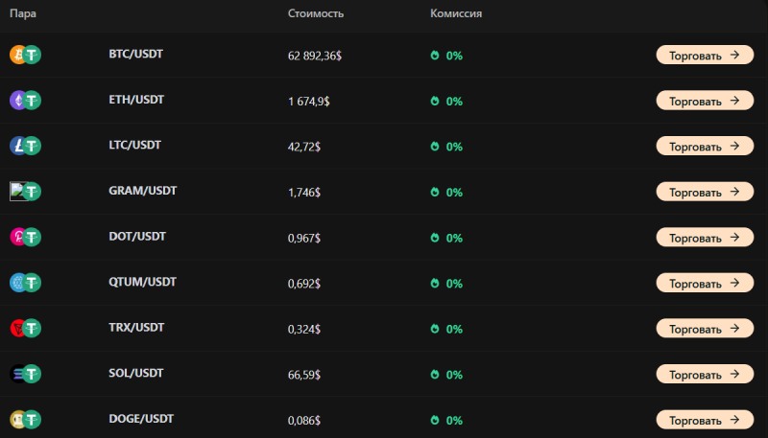This screenshot has width=768, height=438.
Task: Click the Пара column header
Action: (x=22, y=13)
